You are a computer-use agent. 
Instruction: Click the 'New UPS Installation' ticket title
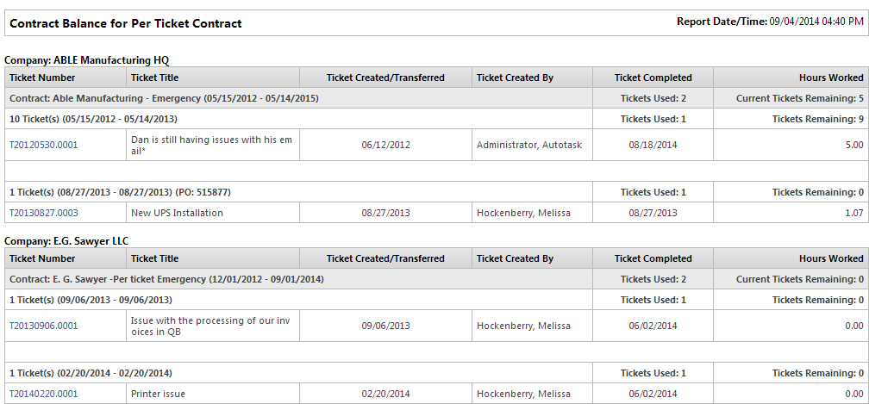tap(177, 213)
